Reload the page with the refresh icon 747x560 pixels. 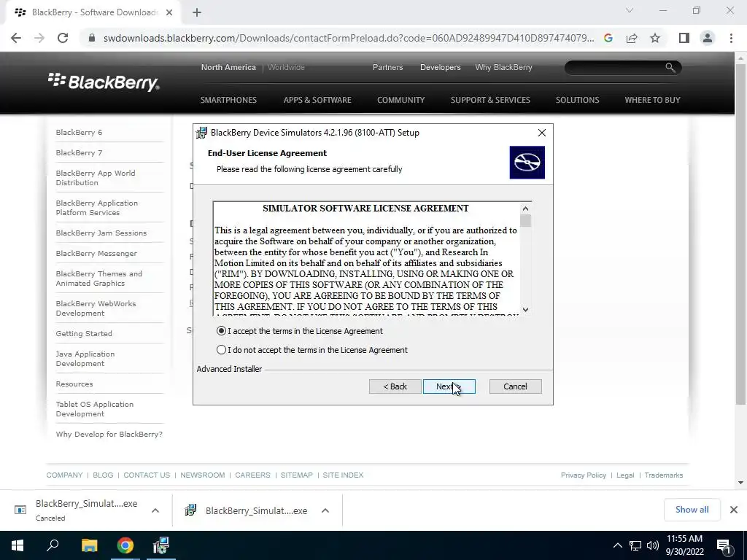[63, 38]
